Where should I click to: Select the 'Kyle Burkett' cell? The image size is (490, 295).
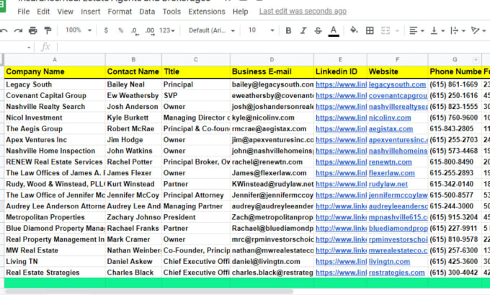coord(133,118)
